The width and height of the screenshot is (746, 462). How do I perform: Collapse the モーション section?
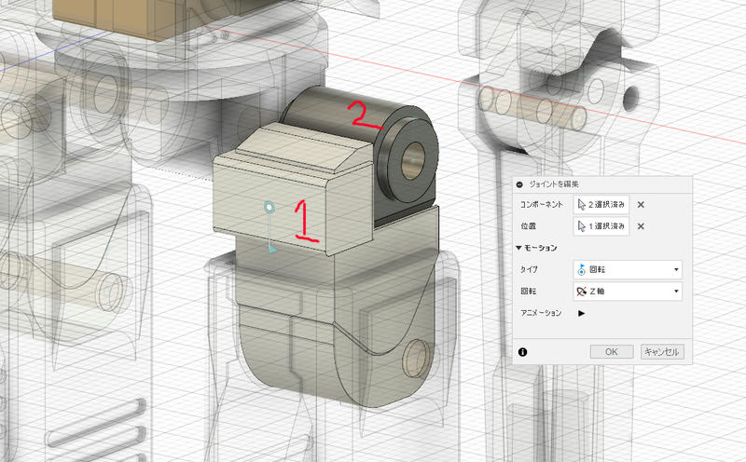coord(518,248)
